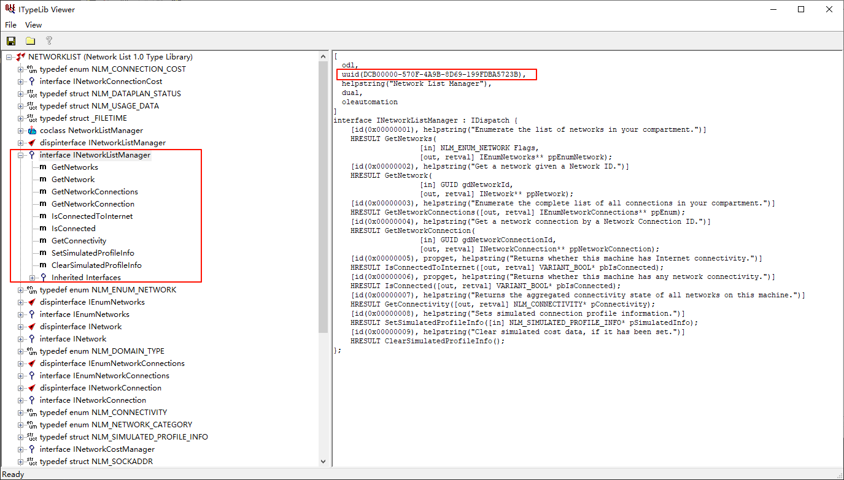
Task: Expand the Inherited Interfaces node
Action: pos(32,278)
